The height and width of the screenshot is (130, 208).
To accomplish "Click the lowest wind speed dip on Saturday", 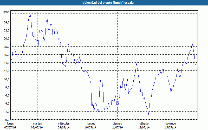I will (148, 114).
